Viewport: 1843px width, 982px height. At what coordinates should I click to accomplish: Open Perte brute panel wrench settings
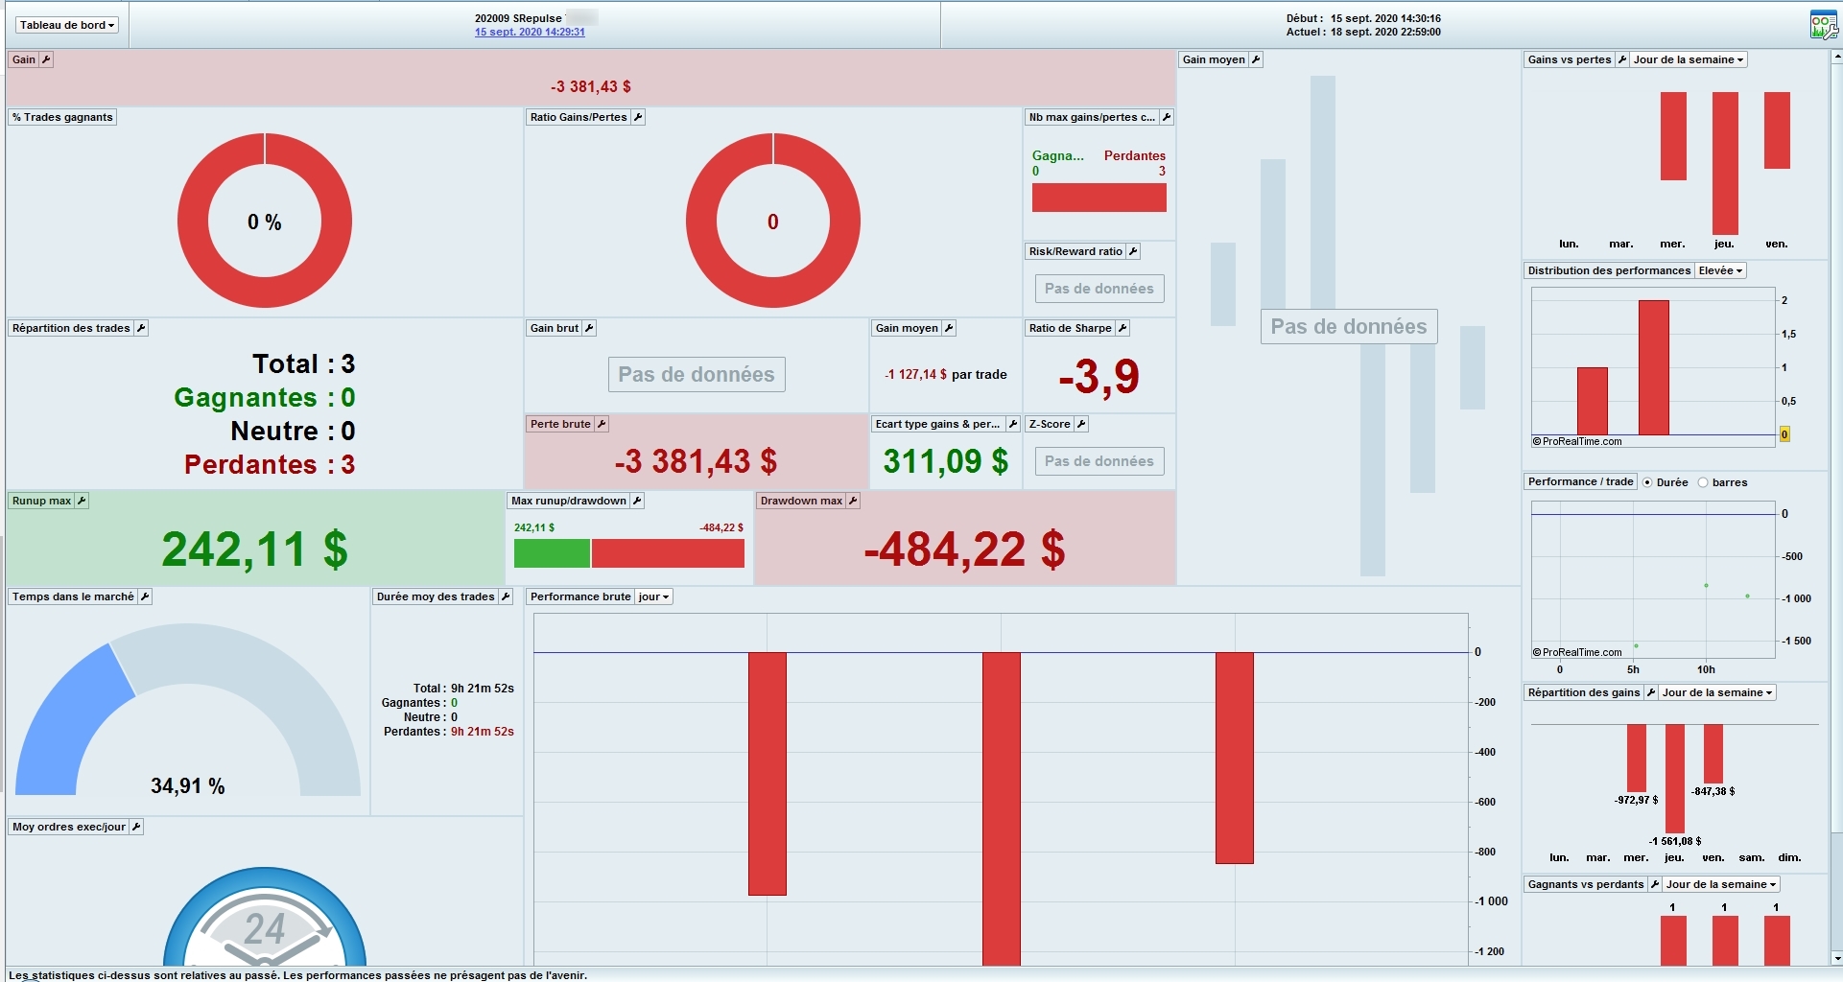(602, 424)
